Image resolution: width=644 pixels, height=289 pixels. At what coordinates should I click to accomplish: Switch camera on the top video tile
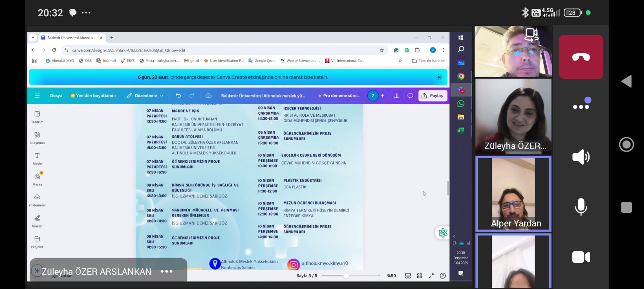[x=532, y=35]
